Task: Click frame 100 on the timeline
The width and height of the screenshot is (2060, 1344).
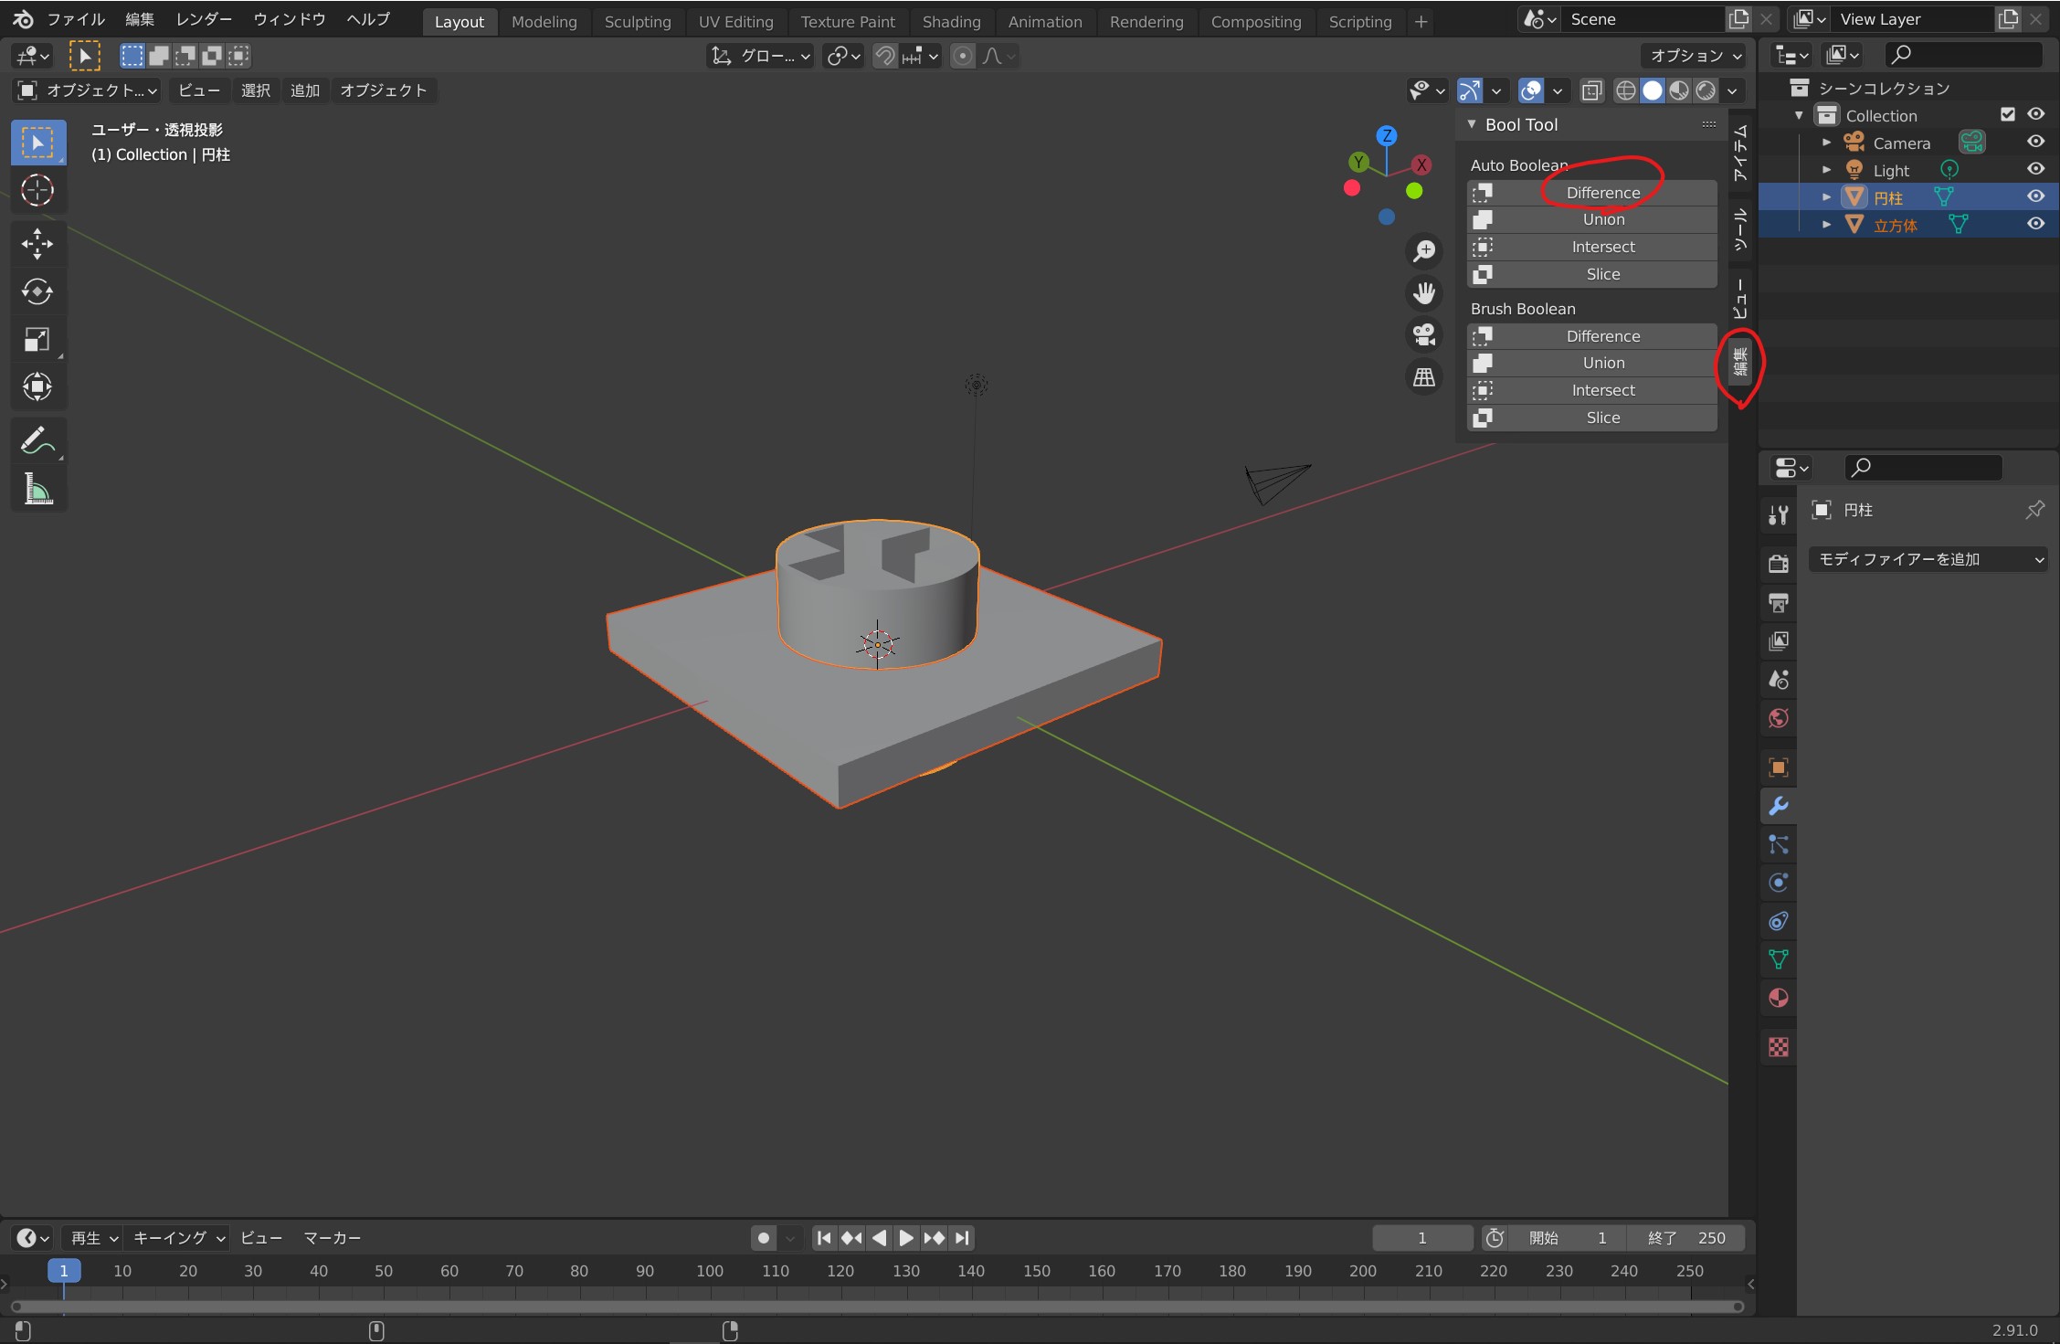Action: tap(710, 1271)
